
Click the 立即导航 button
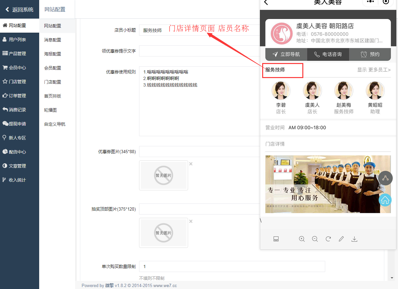286,54
